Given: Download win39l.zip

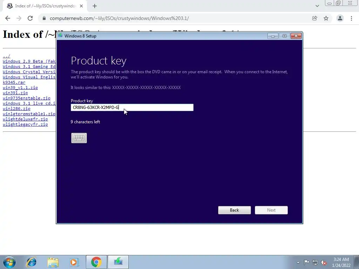Looking at the screenshot, I should tap(15, 93).
